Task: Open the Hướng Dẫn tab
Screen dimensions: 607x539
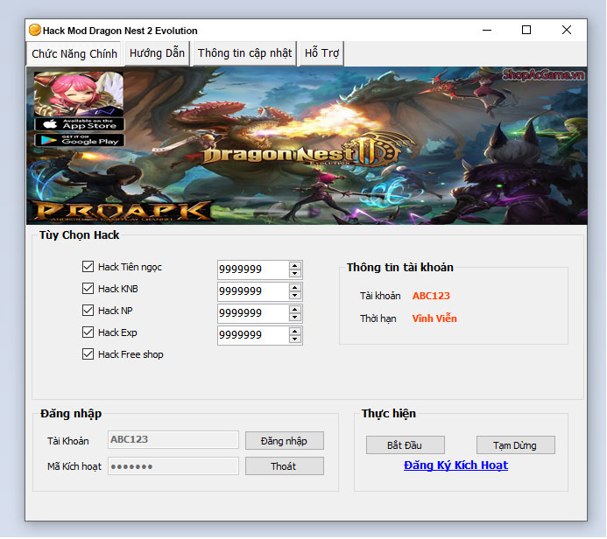Action: click(157, 53)
